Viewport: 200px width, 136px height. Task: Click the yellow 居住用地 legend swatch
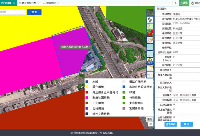point(87,87)
